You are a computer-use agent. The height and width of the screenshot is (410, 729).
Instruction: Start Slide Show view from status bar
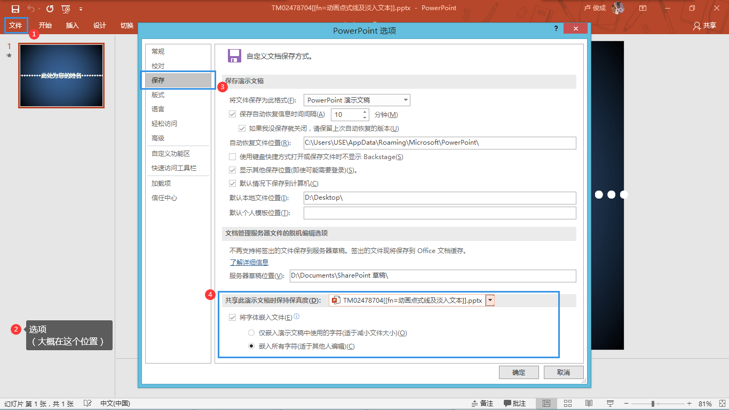(x=610, y=403)
